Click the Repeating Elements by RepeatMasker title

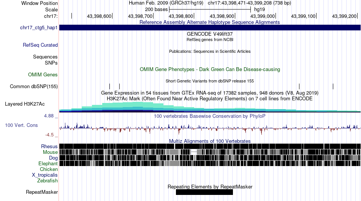point(210,187)
